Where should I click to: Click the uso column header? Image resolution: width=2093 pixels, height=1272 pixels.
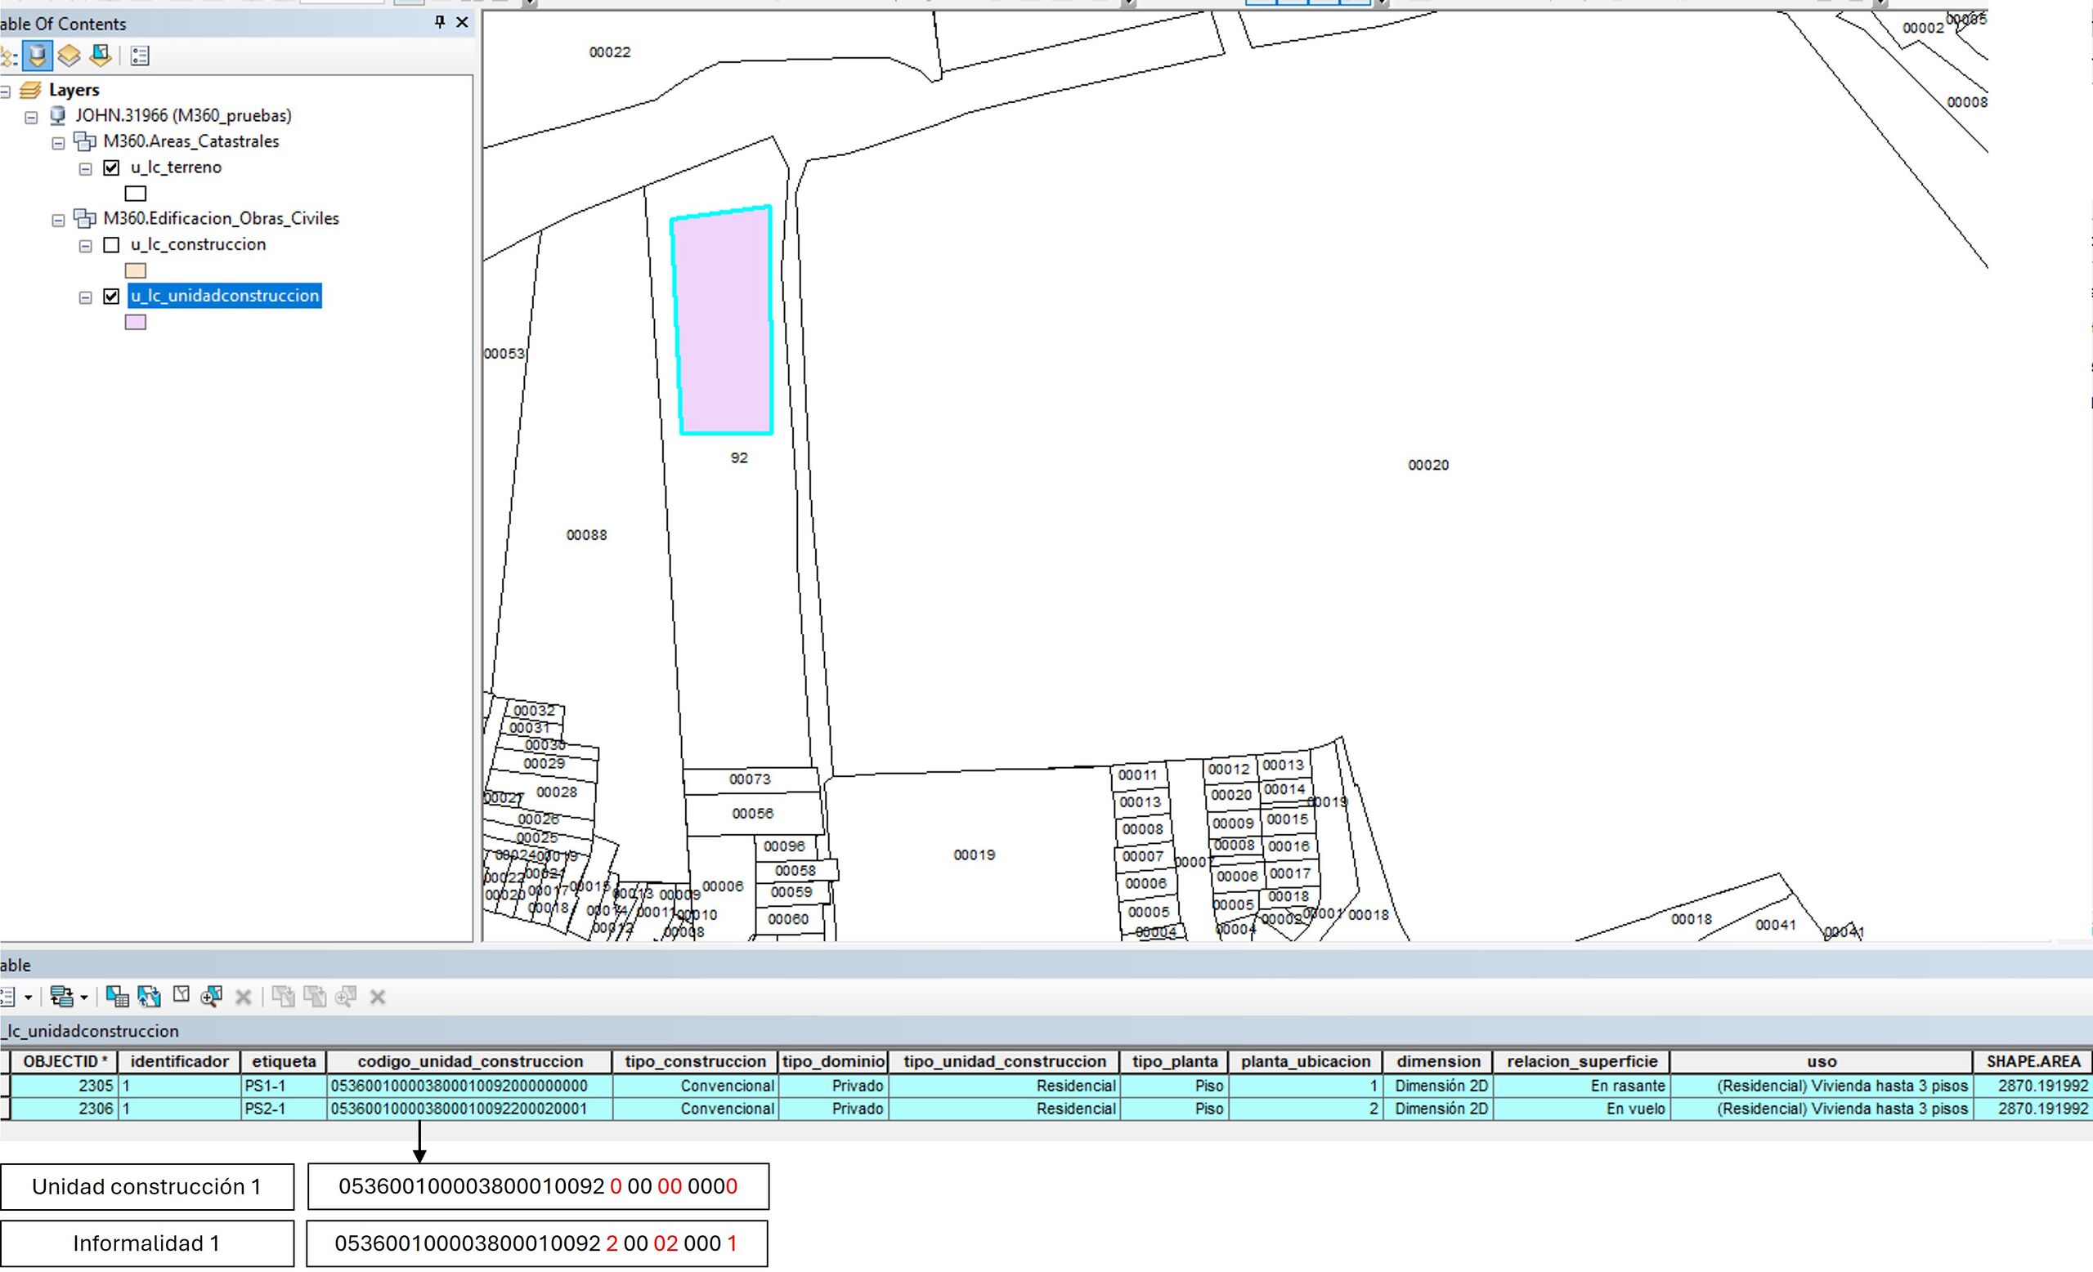[x=1822, y=1061]
